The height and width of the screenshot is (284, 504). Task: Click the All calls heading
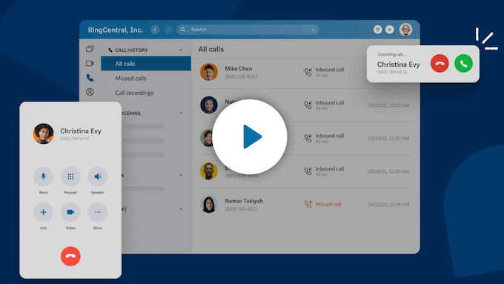point(210,49)
